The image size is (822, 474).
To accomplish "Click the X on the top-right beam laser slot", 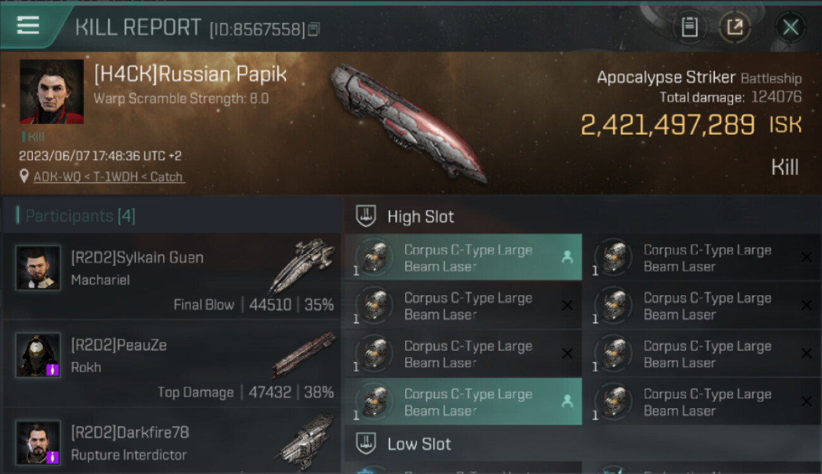I will point(806,257).
